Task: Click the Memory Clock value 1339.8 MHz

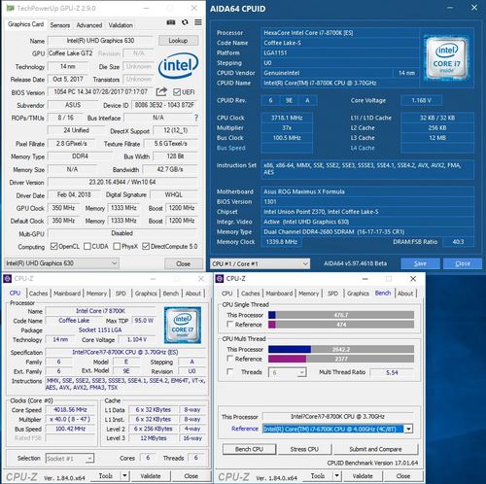Action: 281,242
